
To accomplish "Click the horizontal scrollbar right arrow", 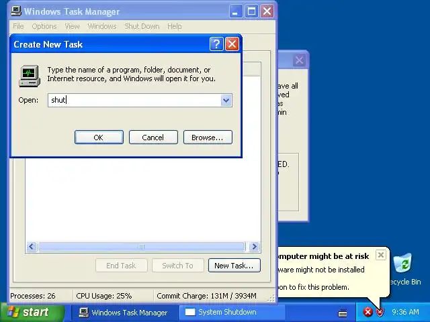I will 254,246.
